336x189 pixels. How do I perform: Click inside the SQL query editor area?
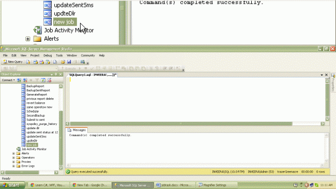(197, 100)
